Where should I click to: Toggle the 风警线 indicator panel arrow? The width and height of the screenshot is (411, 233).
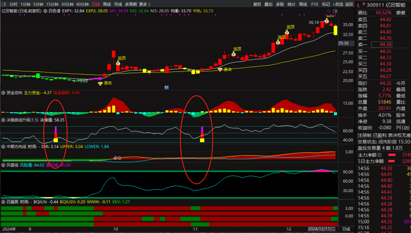pos(3,165)
